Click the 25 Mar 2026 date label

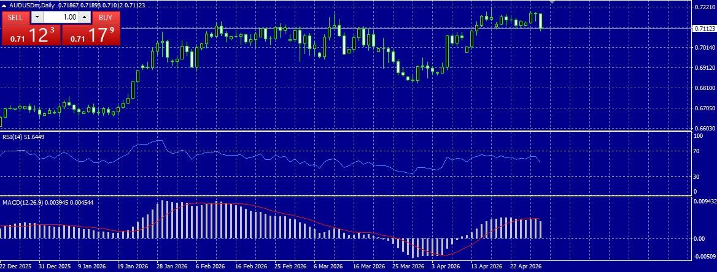click(x=408, y=266)
